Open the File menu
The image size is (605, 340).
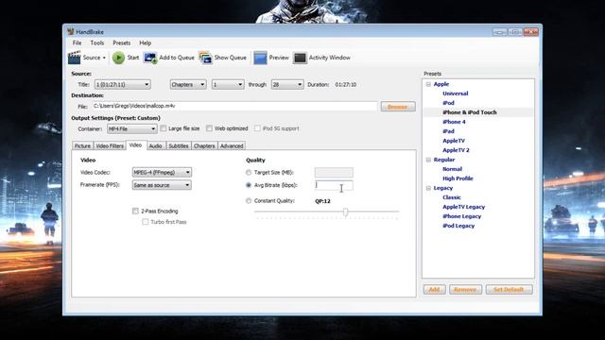(78, 42)
